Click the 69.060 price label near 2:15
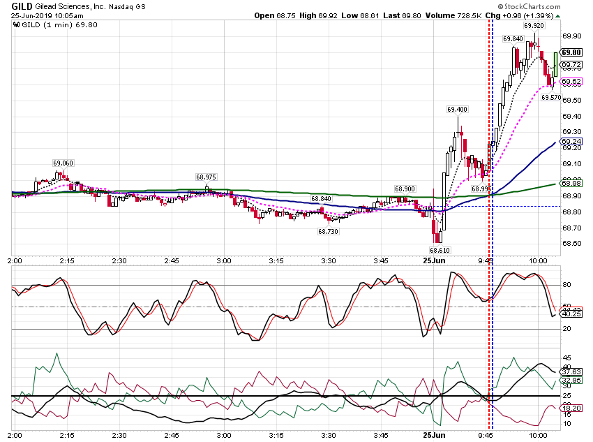This screenshot has width=593, height=442. (63, 163)
